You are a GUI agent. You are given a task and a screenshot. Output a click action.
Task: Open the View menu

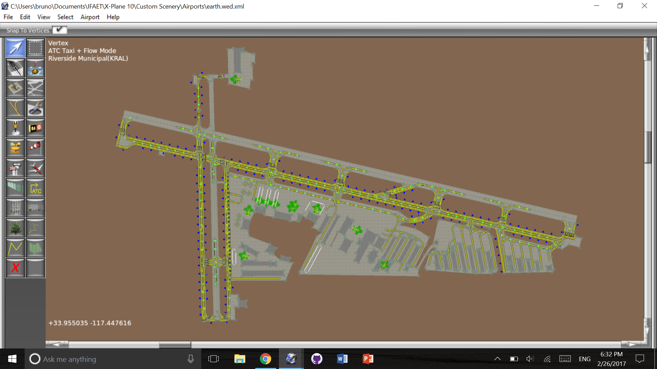pyautogui.click(x=43, y=17)
